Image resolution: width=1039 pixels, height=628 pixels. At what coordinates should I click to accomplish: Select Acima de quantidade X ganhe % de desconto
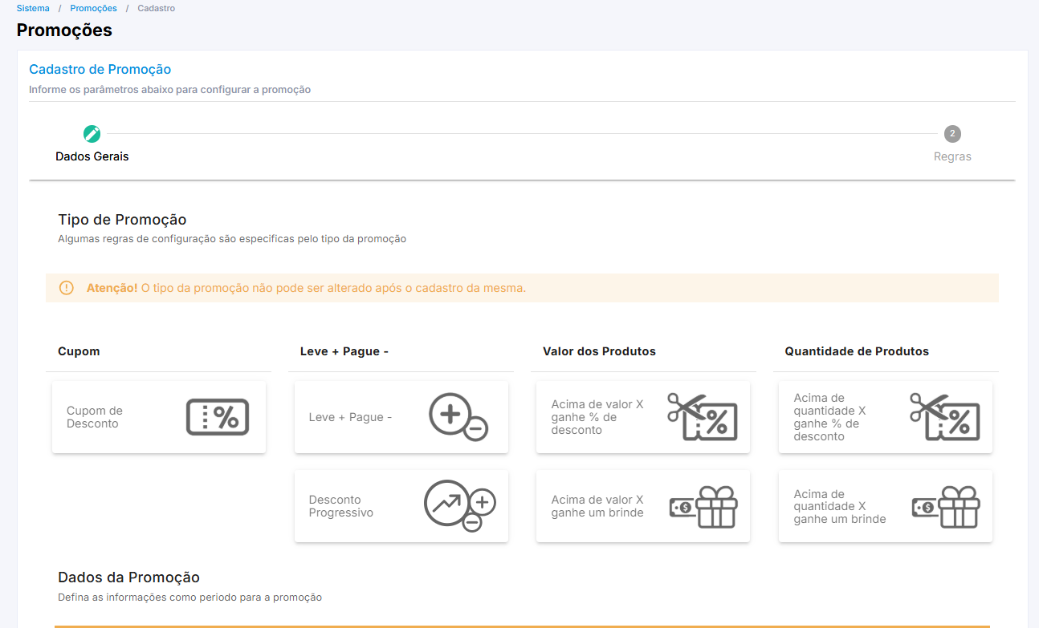[x=830, y=417]
